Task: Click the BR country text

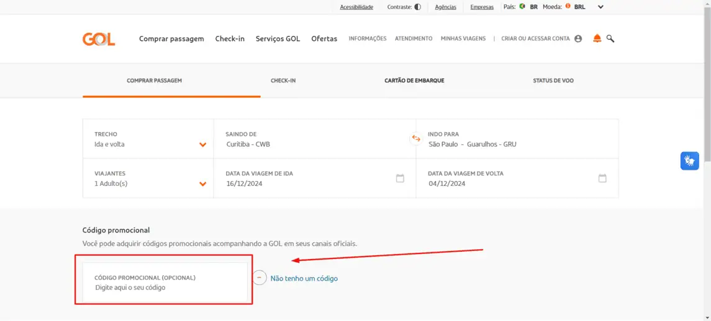Action: coord(533,7)
